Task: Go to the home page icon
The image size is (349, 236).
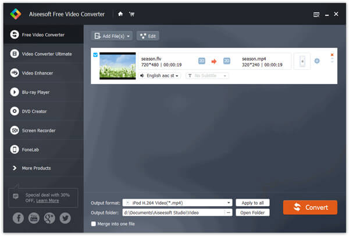Action: click(120, 14)
